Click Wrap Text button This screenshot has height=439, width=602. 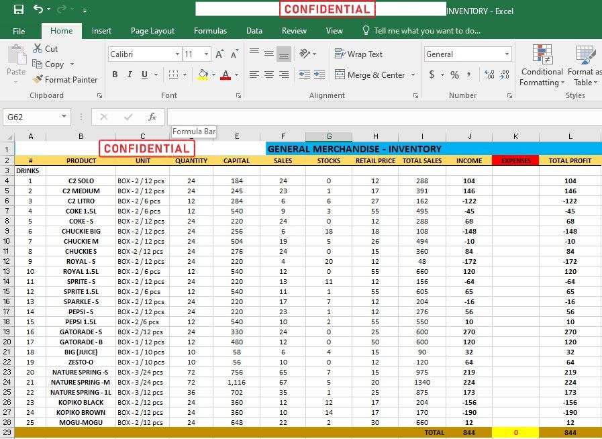tap(358, 54)
